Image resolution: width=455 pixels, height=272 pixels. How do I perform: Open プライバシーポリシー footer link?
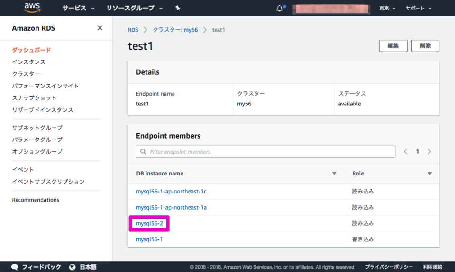pyautogui.click(x=389, y=267)
